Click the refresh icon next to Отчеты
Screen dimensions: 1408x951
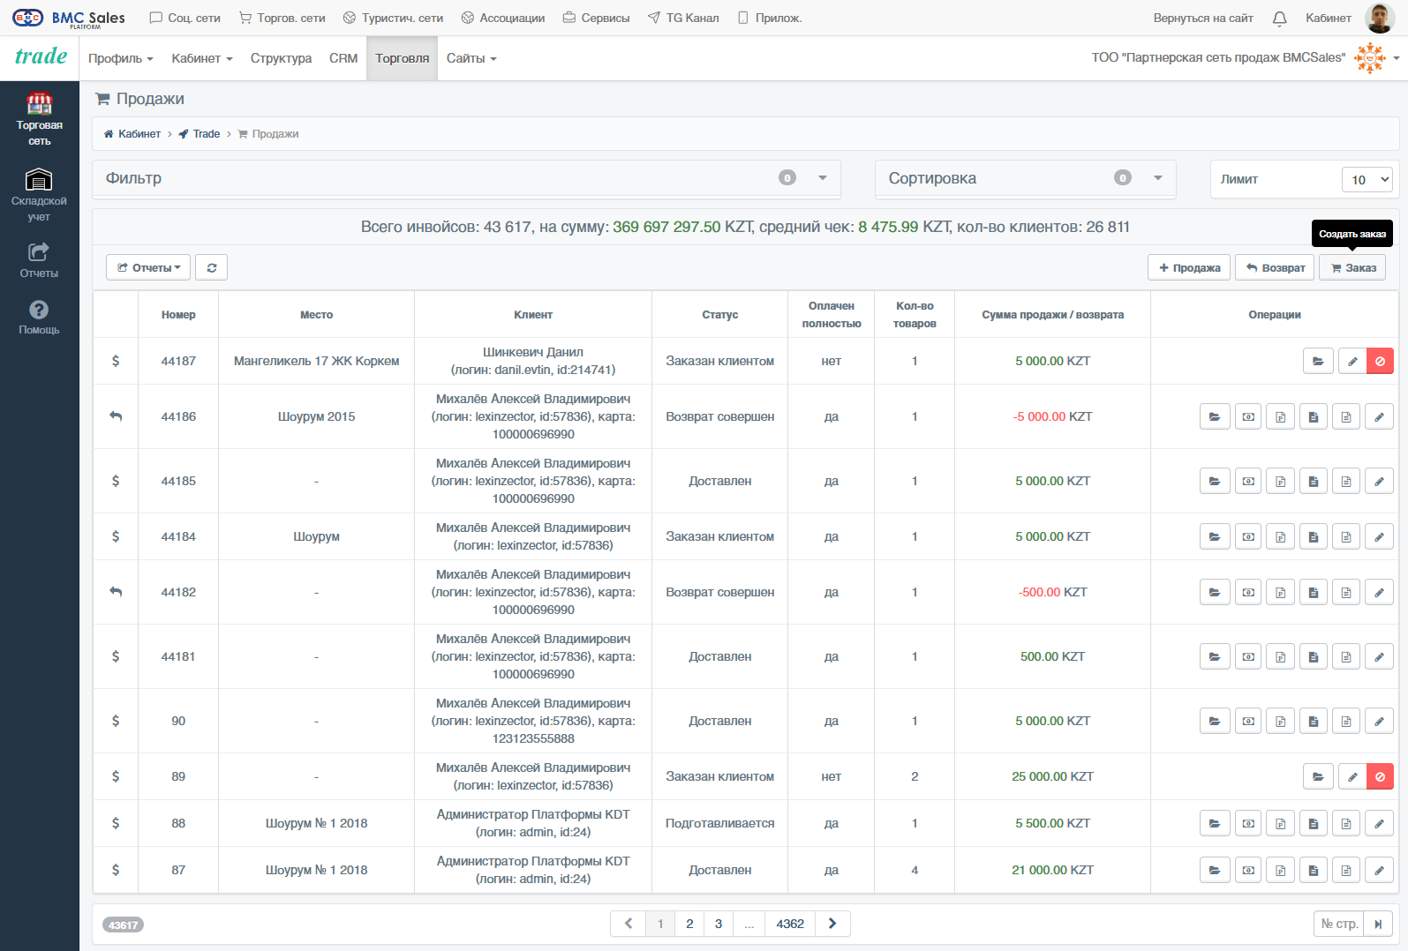click(212, 267)
